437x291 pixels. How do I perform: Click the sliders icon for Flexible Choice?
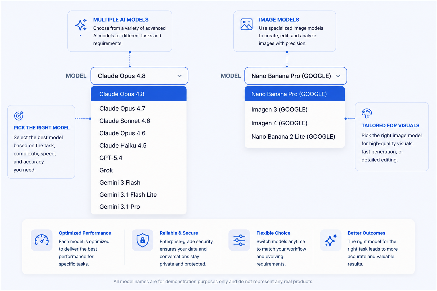tap(239, 240)
